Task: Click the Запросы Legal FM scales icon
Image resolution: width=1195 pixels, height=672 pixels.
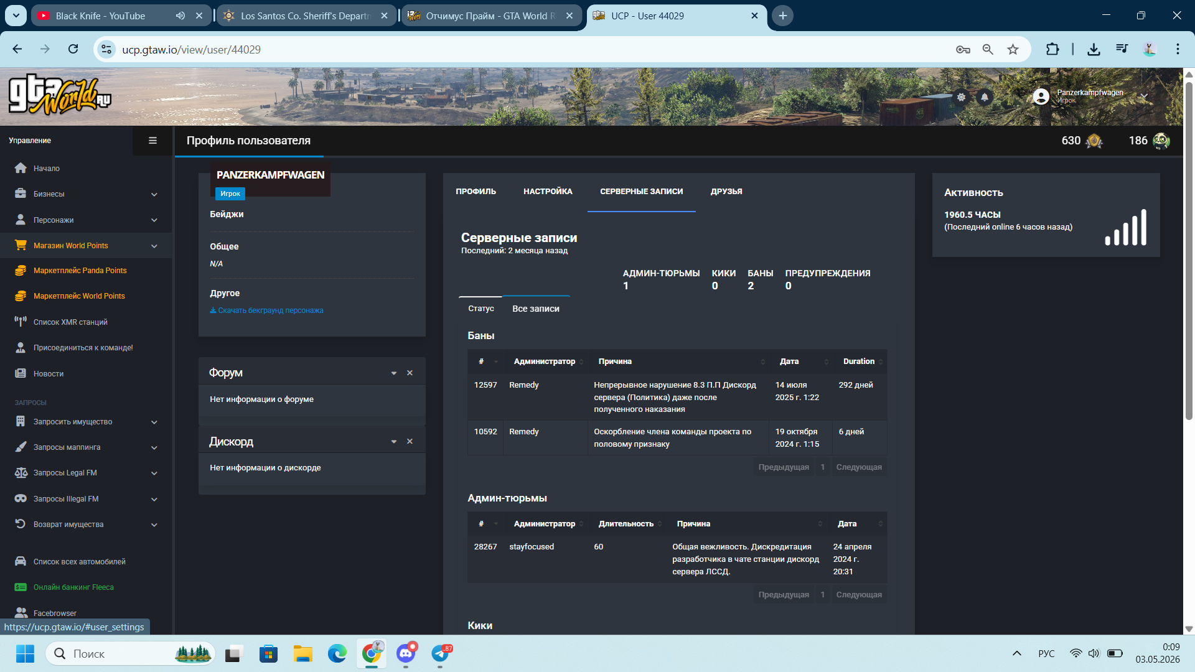Action: click(x=21, y=472)
